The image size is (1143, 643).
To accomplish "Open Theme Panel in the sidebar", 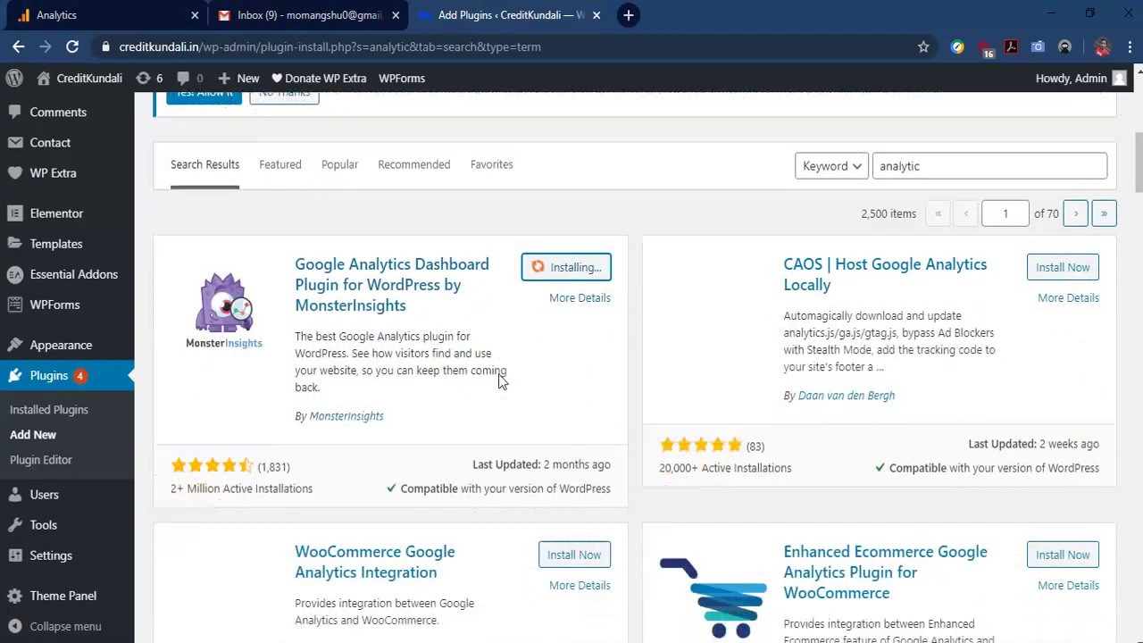I will click(63, 596).
